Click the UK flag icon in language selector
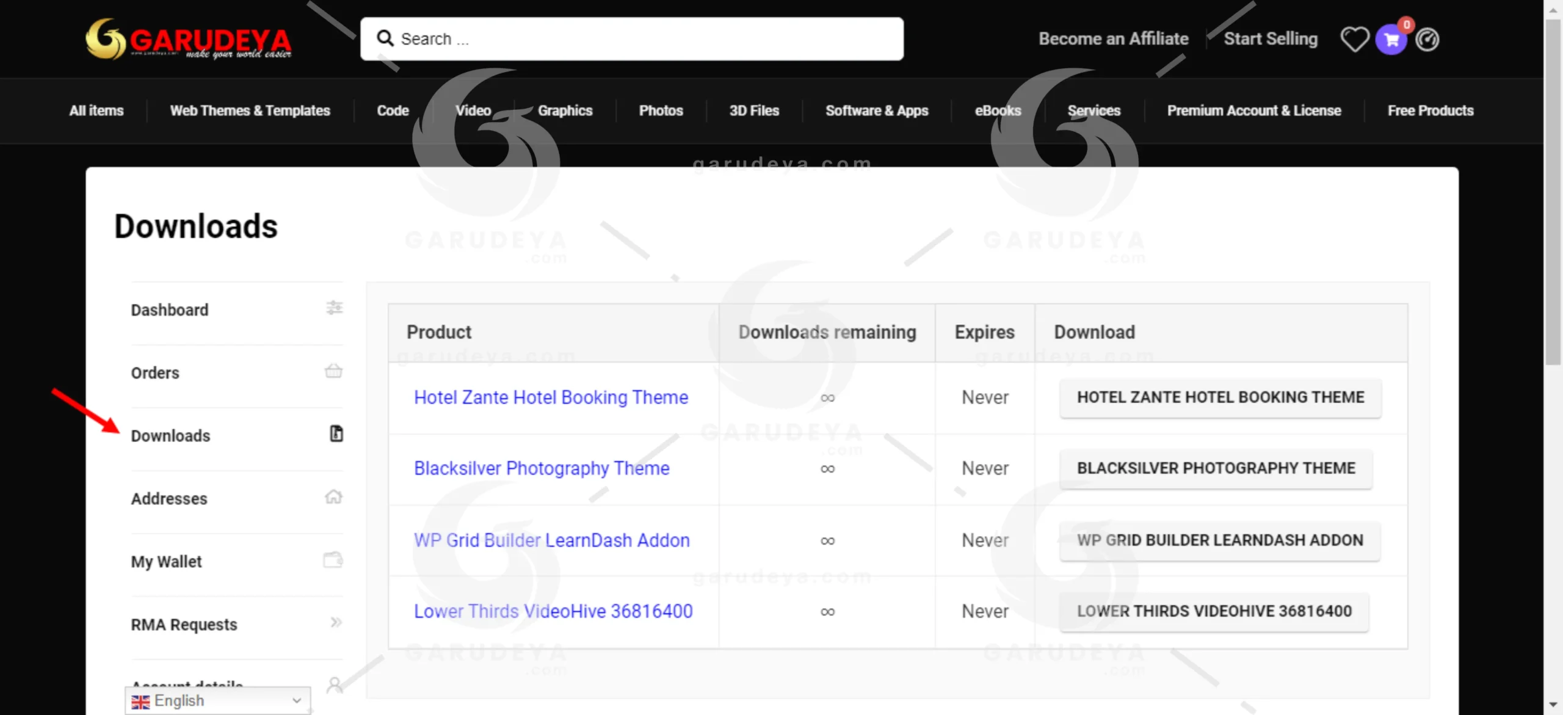Viewport: 1563px width, 715px height. coord(140,702)
